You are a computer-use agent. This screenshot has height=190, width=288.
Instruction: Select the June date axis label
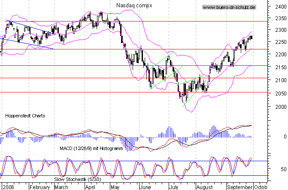(x=145, y=187)
